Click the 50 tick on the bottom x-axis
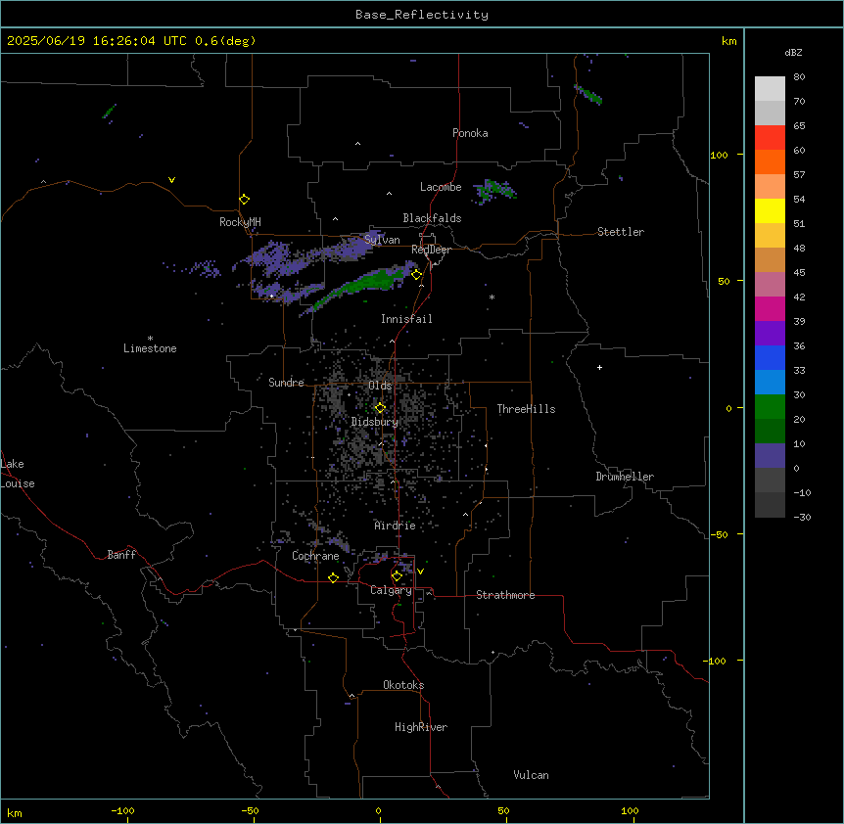The image size is (844, 824). click(503, 810)
